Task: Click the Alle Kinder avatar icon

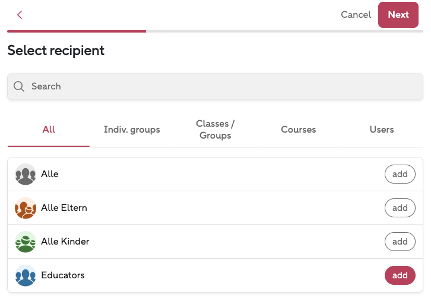Action: pos(26,242)
